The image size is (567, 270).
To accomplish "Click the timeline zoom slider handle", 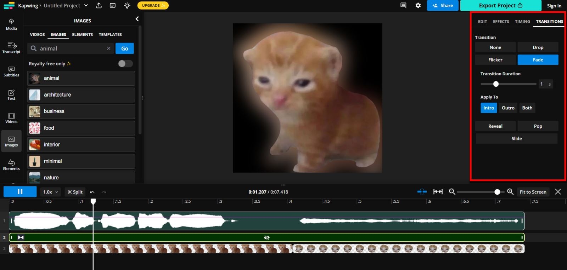I will pos(497,192).
